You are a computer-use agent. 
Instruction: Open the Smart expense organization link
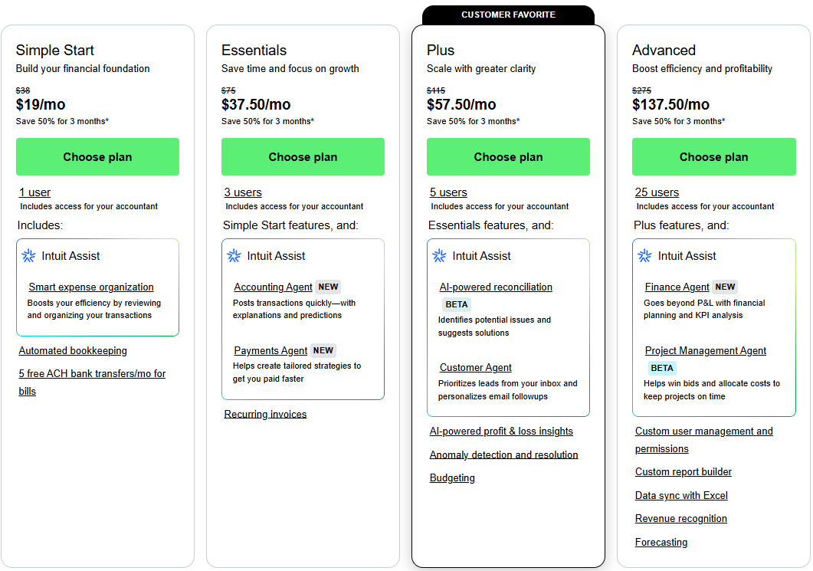tap(91, 287)
